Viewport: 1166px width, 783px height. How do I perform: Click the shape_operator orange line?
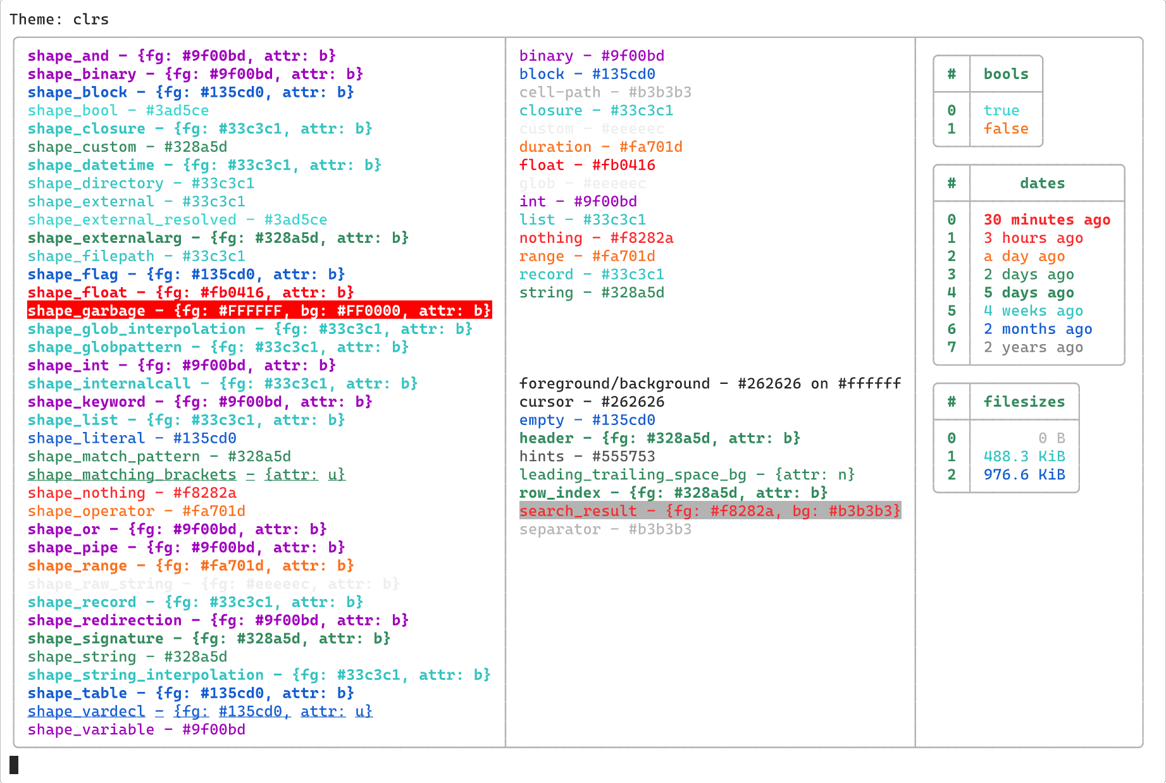pyautogui.click(x=136, y=511)
